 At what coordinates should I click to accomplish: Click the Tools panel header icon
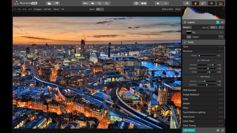(x=185, y=42)
